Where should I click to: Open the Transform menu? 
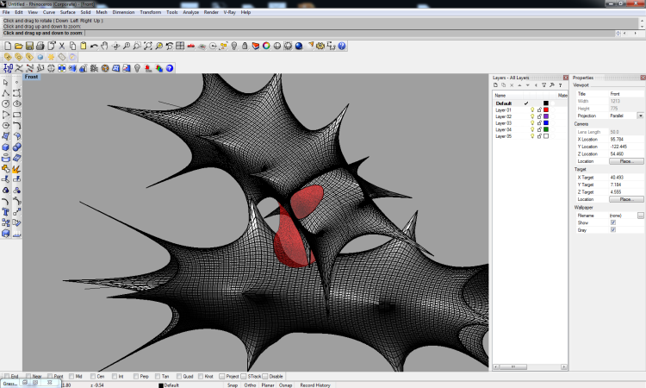click(x=150, y=13)
